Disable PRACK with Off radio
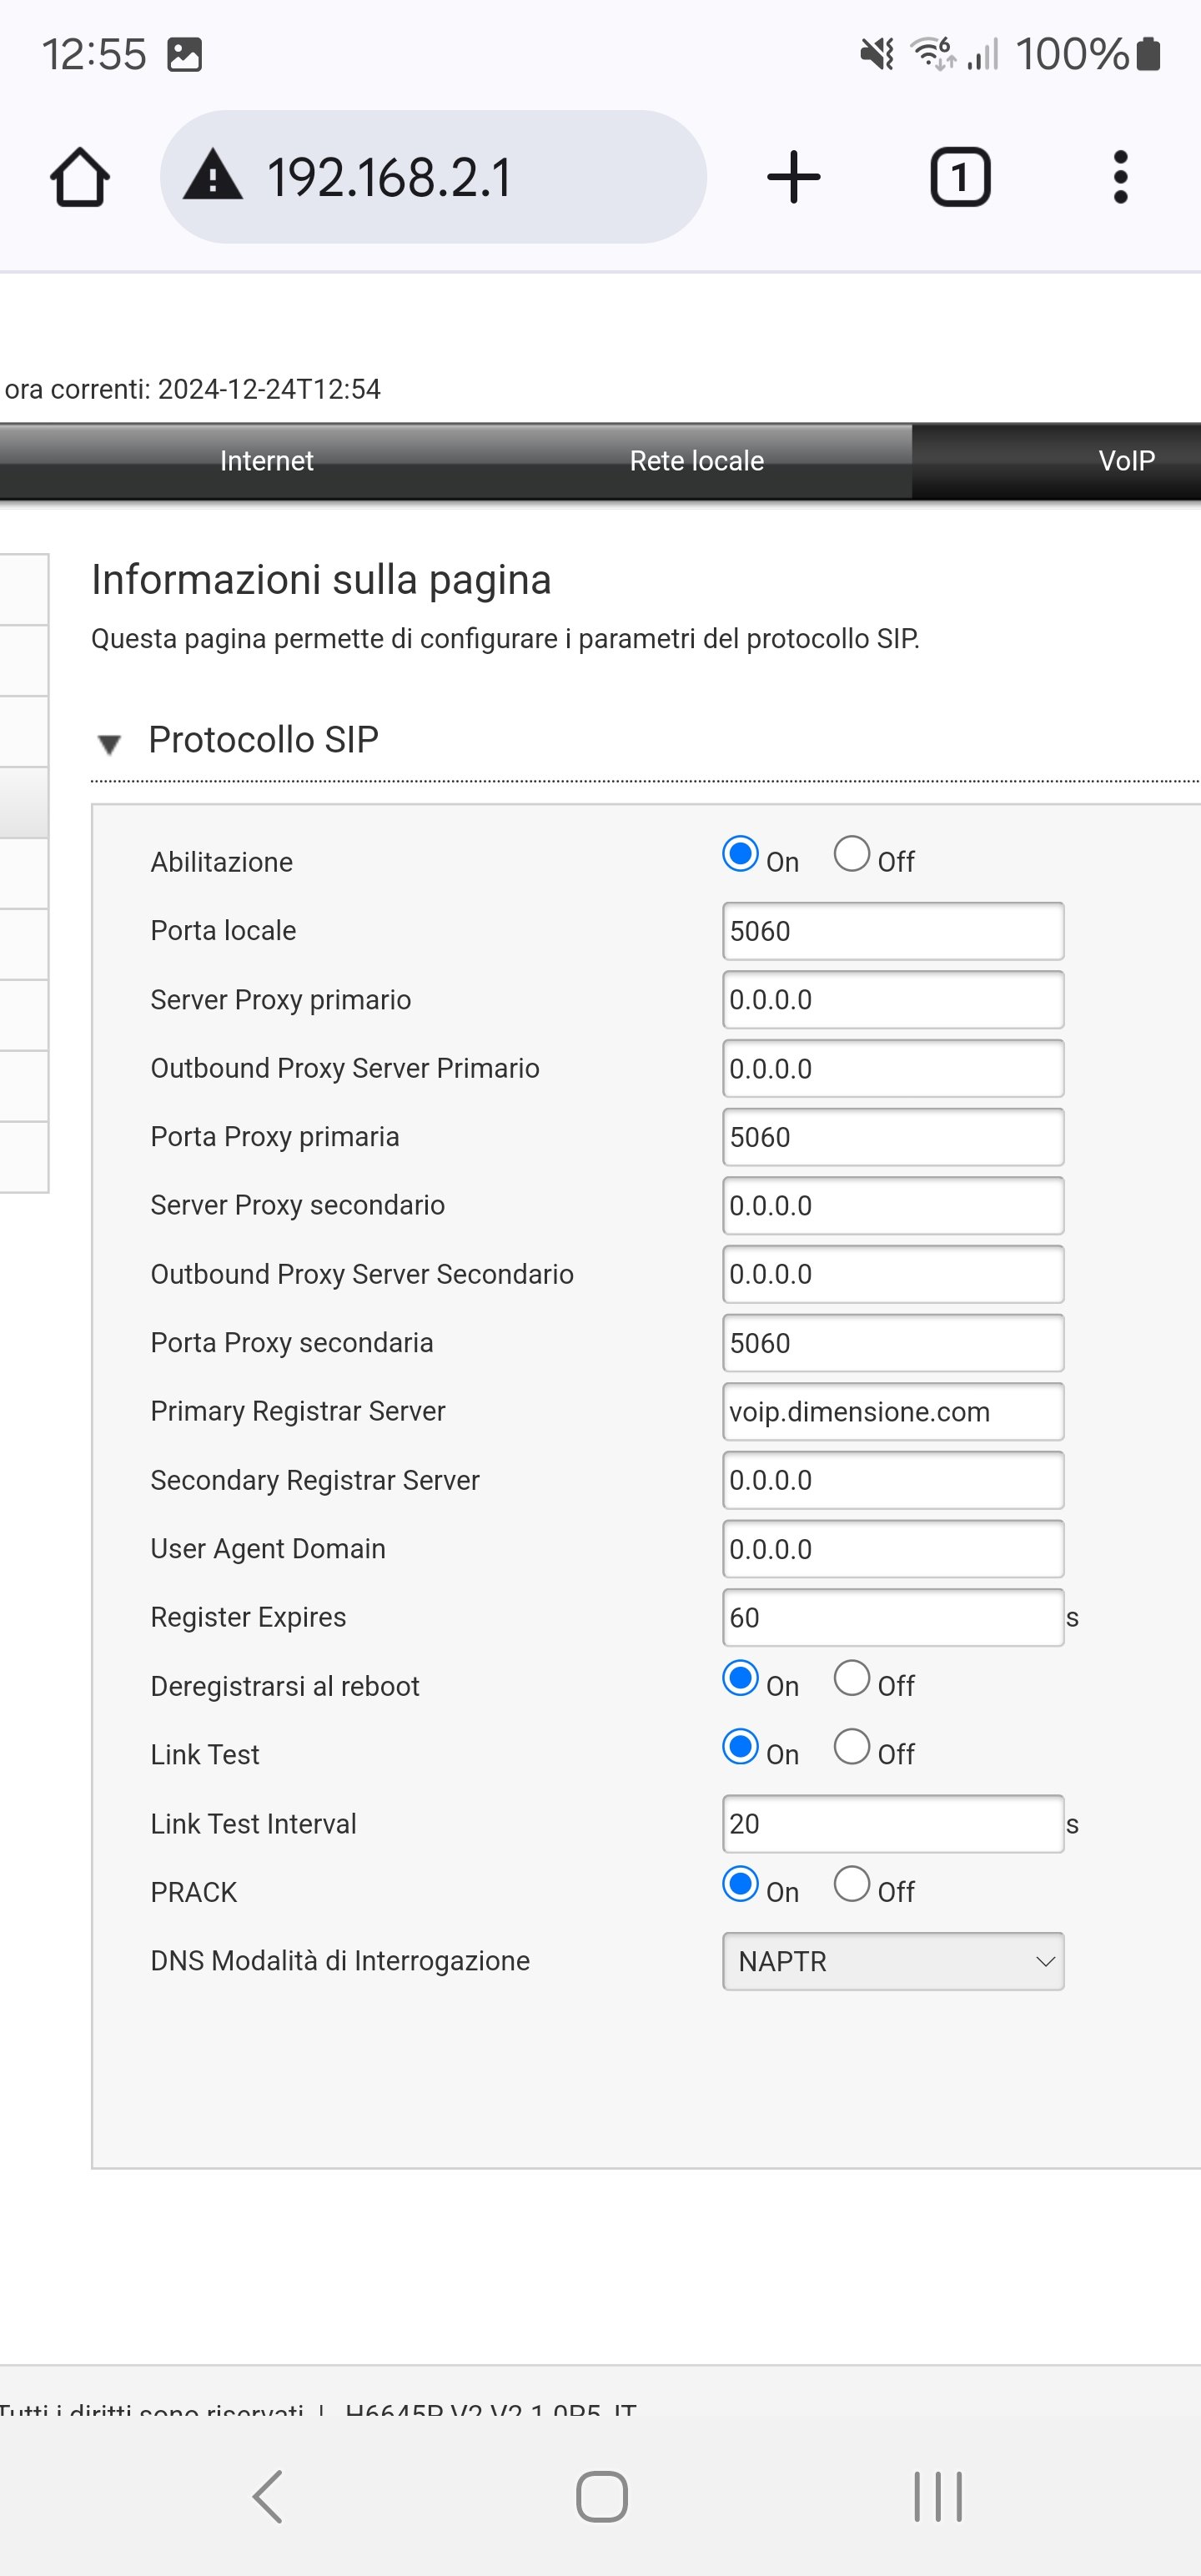1201x2576 pixels. coord(852,1884)
